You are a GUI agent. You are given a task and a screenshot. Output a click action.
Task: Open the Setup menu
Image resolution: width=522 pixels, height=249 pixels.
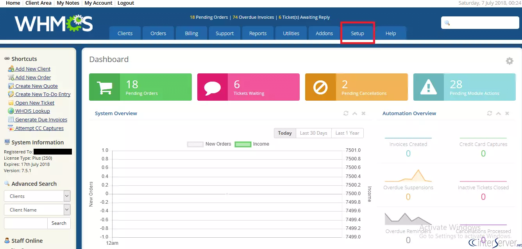(x=358, y=33)
